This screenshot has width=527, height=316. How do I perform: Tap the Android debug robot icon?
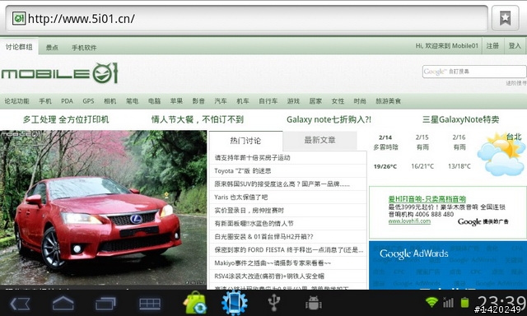[313, 303]
